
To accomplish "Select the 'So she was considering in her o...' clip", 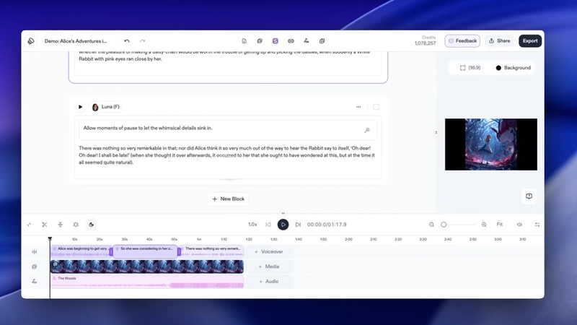I will tap(145, 251).
